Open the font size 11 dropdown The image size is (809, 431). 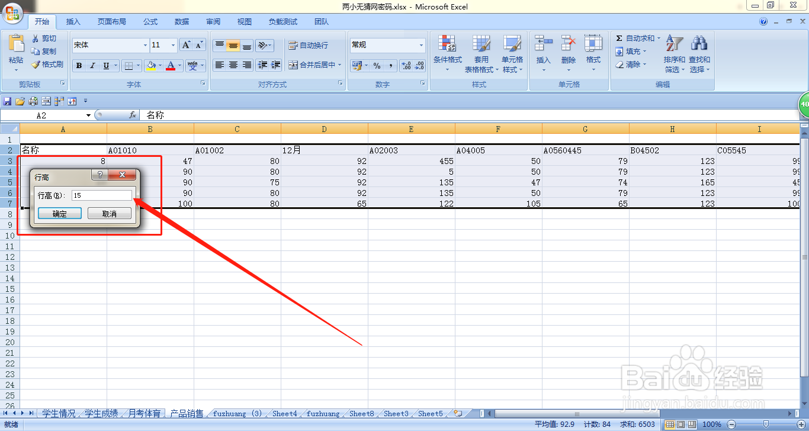173,45
